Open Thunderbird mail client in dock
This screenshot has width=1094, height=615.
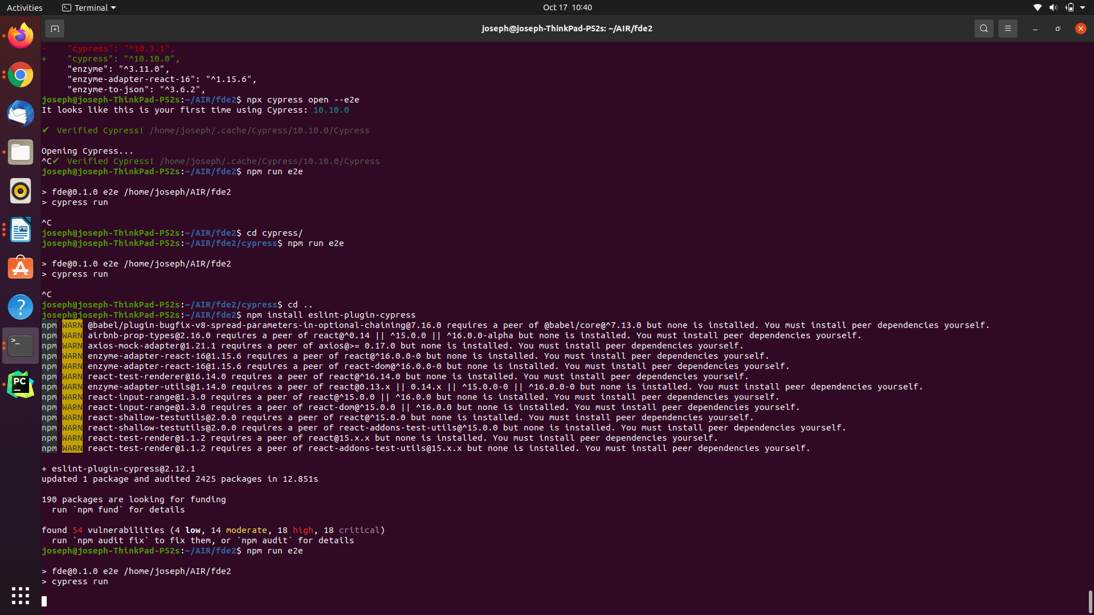click(21, 113)
